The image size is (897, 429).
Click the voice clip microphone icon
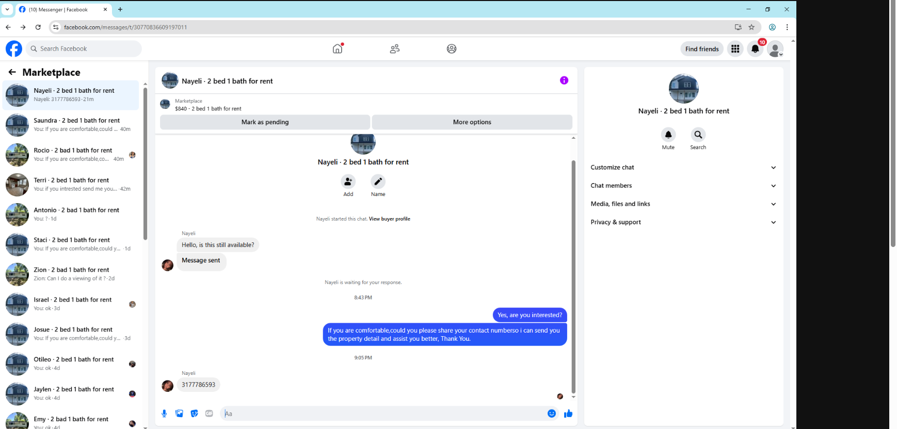point(164,414)
